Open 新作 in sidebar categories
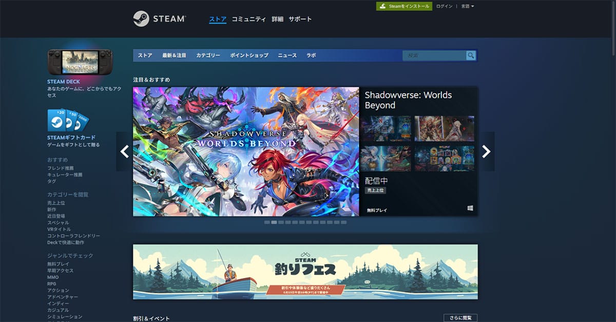Viewport: 616px width, 322px height. point(52,210)
